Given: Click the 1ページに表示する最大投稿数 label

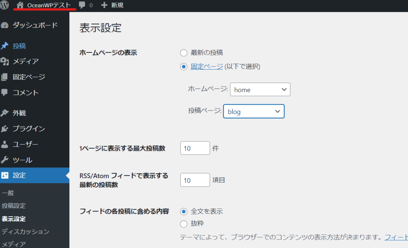Looking at the screenshot, I should (122, 148).
